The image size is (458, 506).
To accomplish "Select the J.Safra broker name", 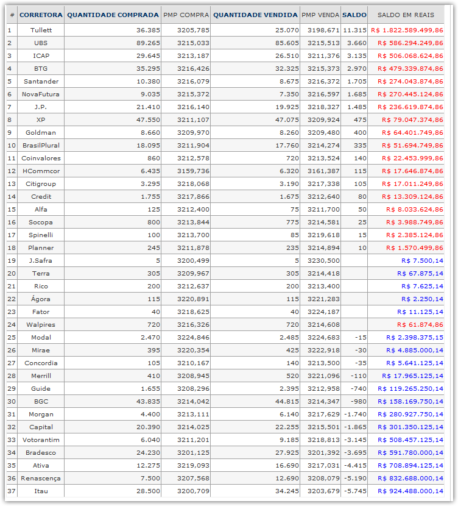I will [x=41, y=260].
